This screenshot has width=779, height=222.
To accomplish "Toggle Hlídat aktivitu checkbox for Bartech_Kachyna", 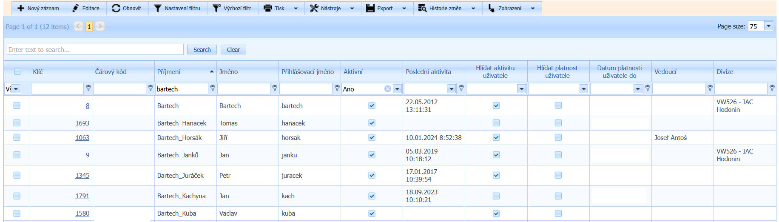I will [x=496, y=196].
